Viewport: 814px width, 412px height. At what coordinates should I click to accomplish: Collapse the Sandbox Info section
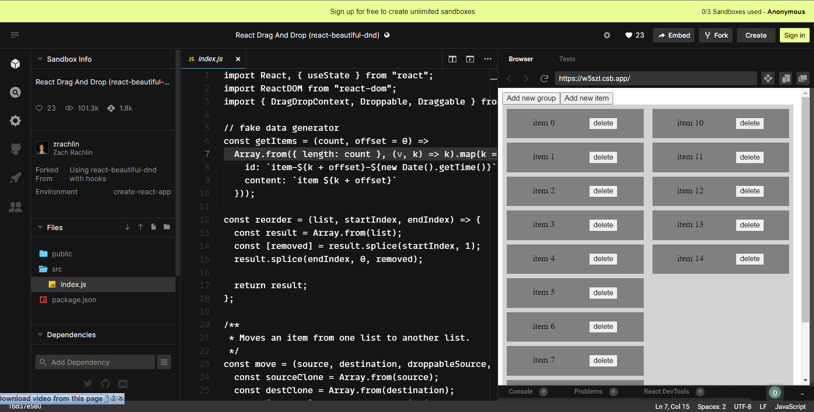pos(40,59)
